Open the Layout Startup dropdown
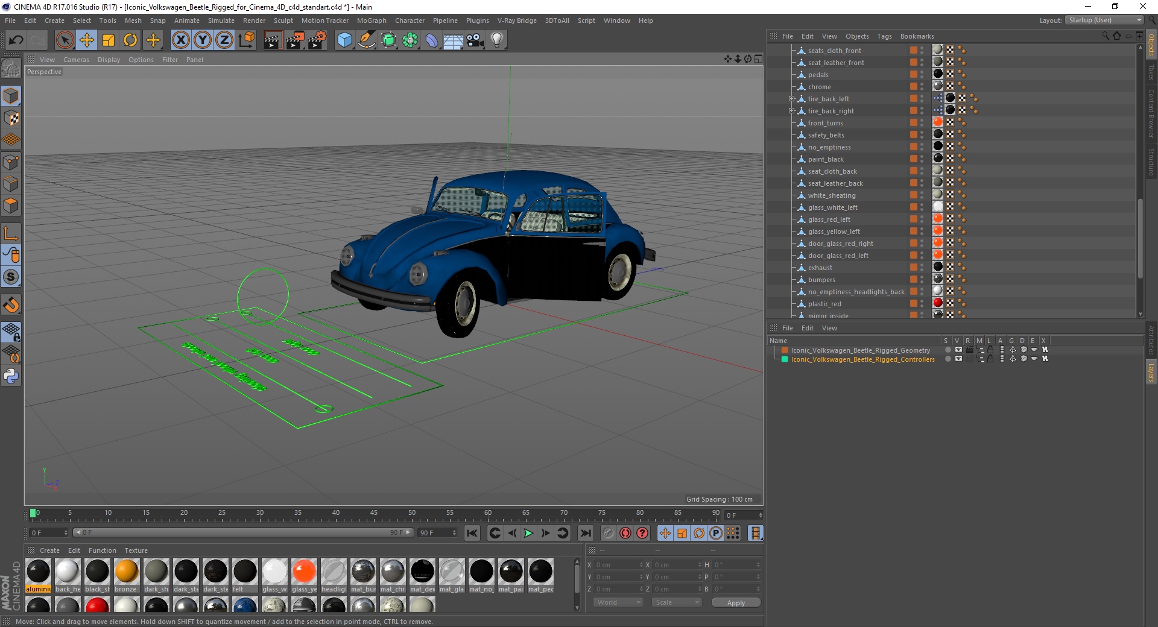 [1104, 20]
